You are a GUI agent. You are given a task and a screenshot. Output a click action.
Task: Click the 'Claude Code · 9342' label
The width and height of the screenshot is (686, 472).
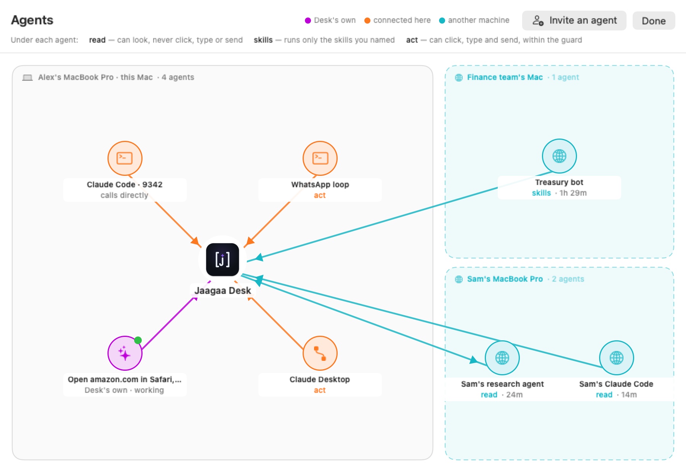(125, 185)
